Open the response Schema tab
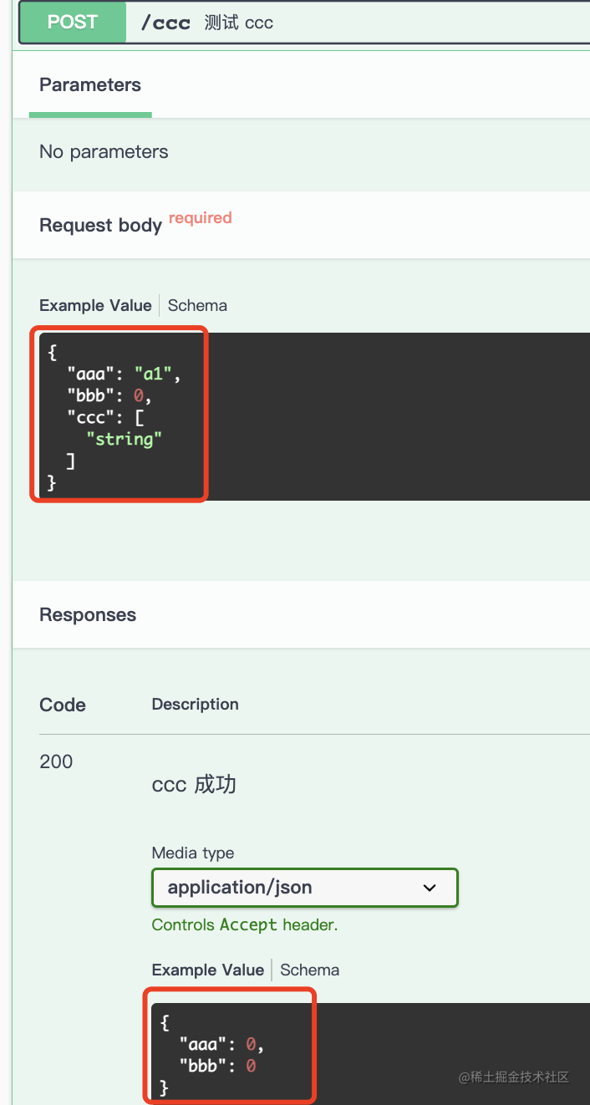590x1105 pixels. point(309,970)
